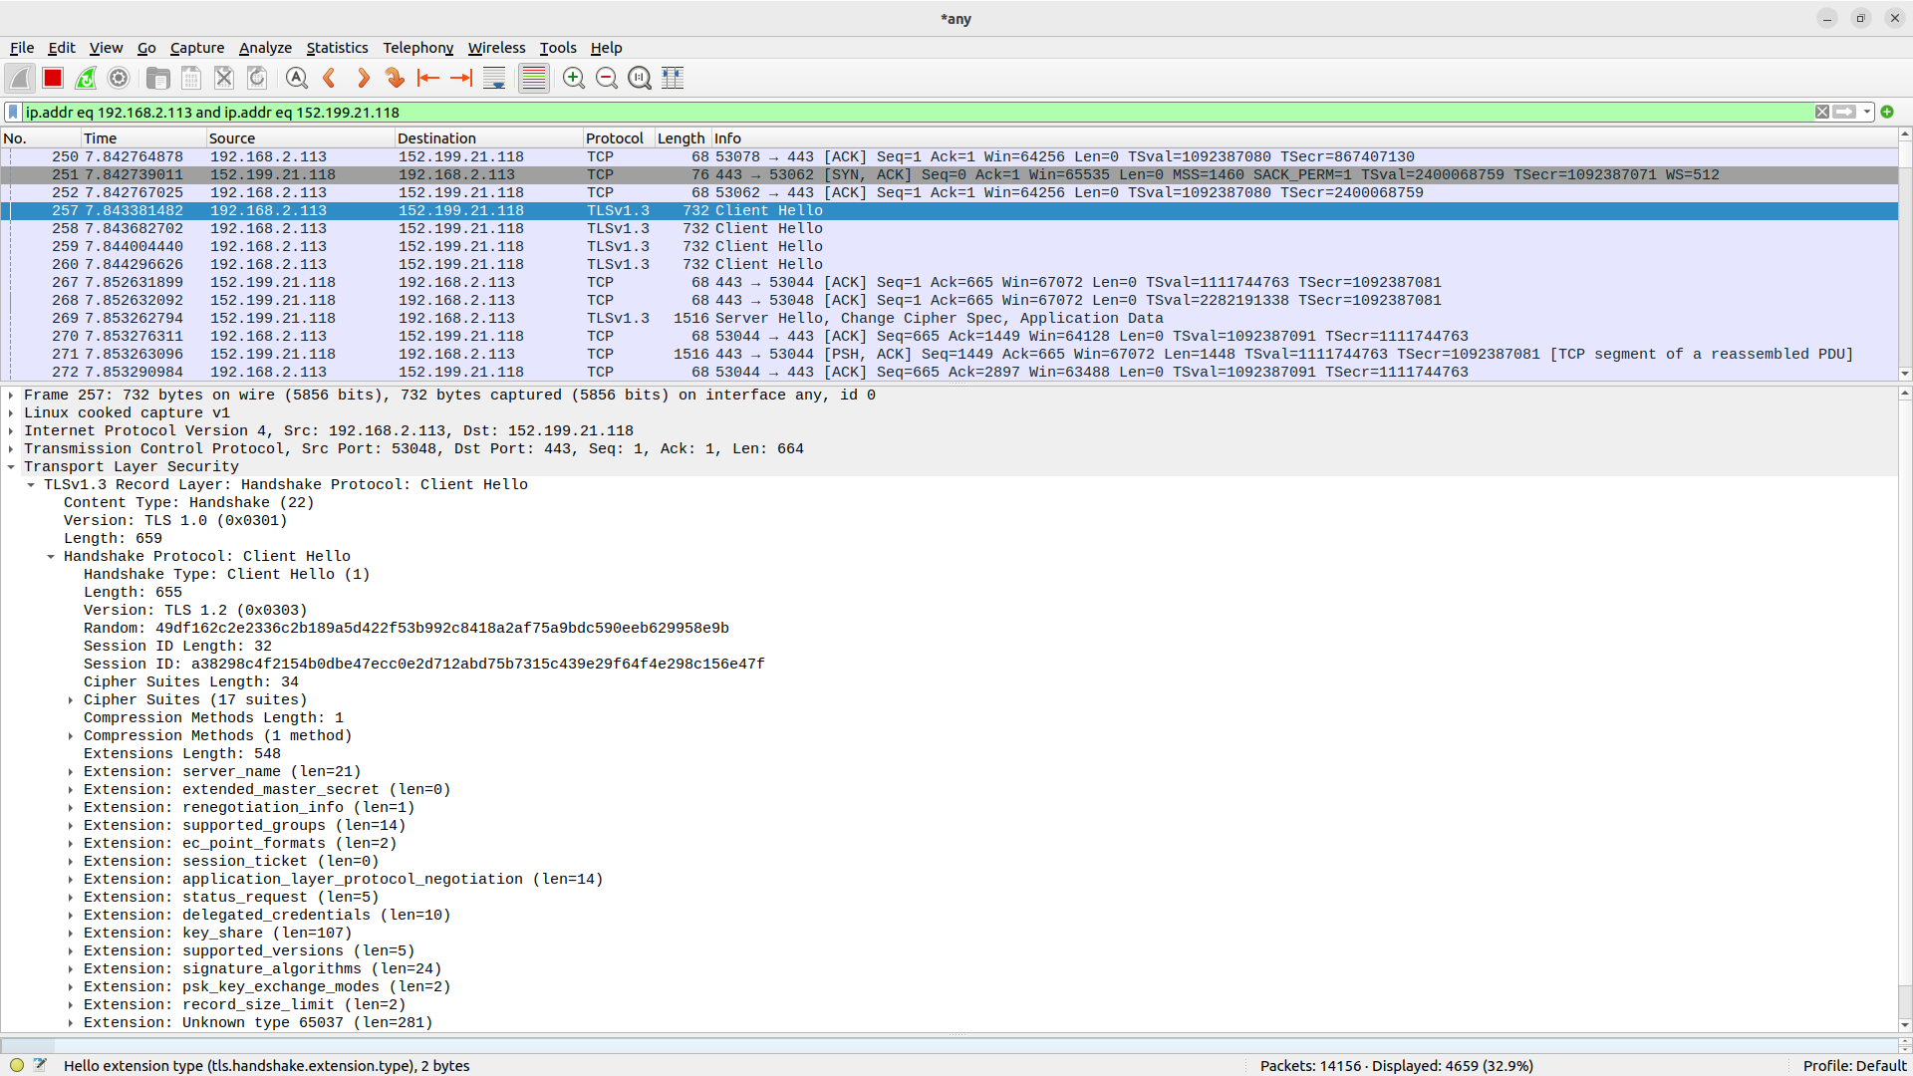The image size is (1913, 1076).
Task: Click the Packets displayed count status
Action: [x=1396, y=1065]
